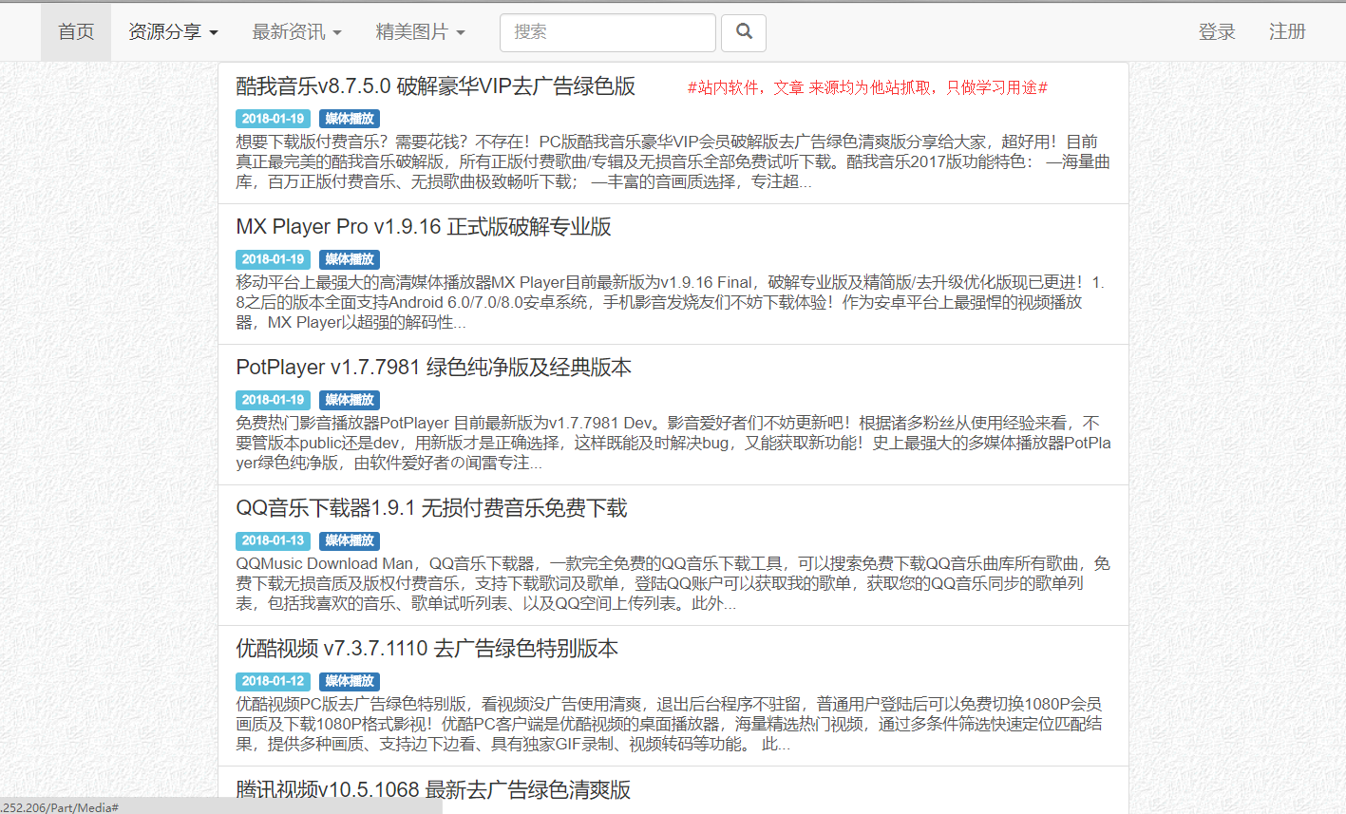Open article QQ音乐下载器1.9.1
Image resolution: width=1346 pixels, height=814 pixels.
tap(431, 508)
